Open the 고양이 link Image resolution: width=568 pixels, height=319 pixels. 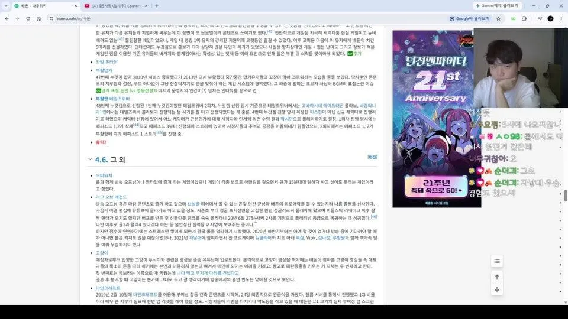(x=102, y=253)
